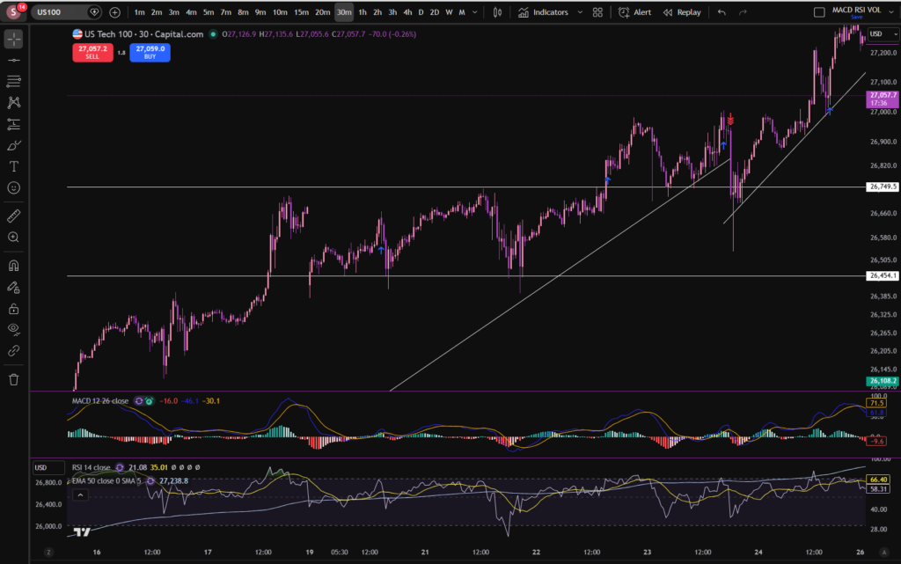Open the MACD RSI VOL layout name
Viewport: 901px width, 564px height.
pos(856,11)
